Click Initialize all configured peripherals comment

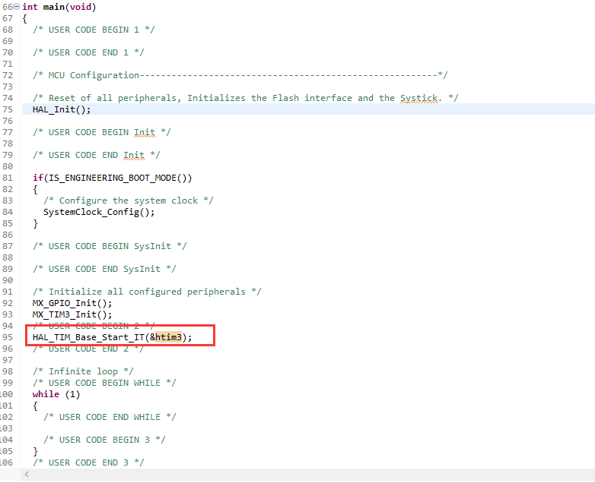[147, 292]
